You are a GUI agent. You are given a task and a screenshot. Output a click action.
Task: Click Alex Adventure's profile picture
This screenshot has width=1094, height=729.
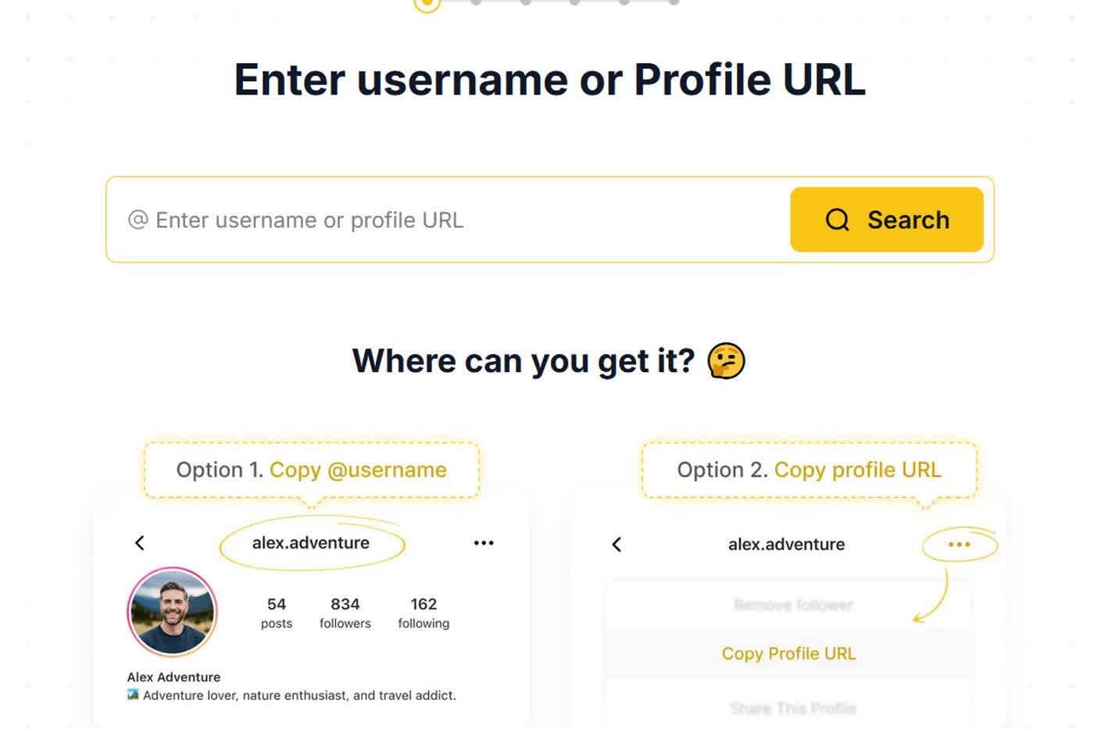coord(172,612)
